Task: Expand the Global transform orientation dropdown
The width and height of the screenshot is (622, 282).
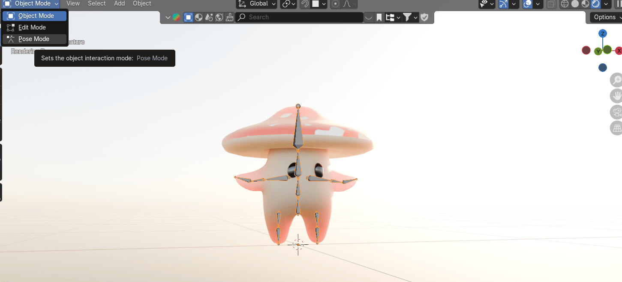Action: (x=257, y=4)
